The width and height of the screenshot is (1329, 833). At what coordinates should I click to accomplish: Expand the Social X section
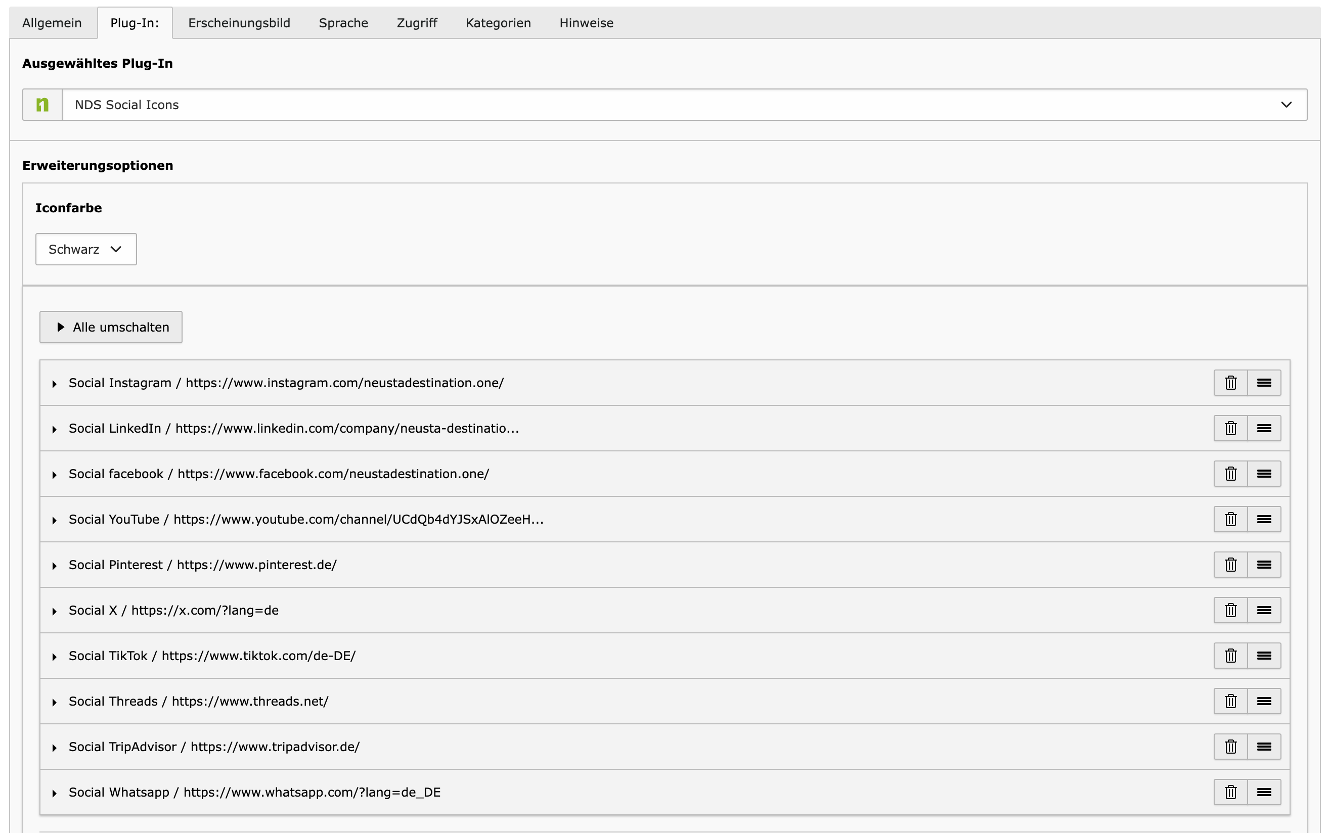[55, 612]
